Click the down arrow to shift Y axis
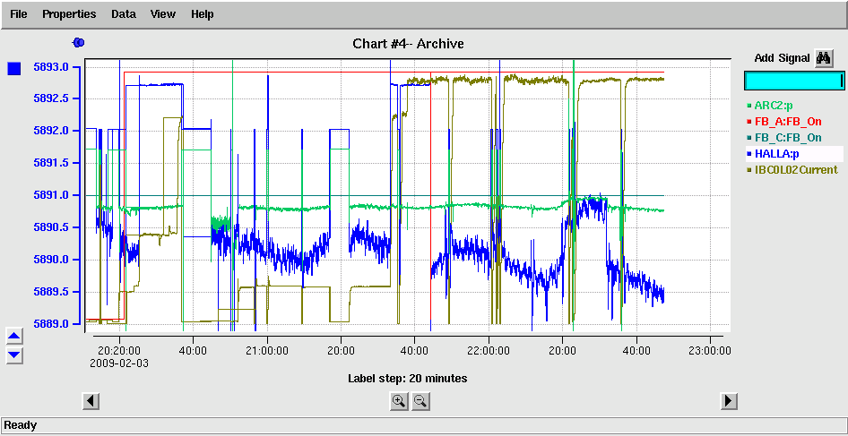848x436 pixels. [x=14, y=355]
